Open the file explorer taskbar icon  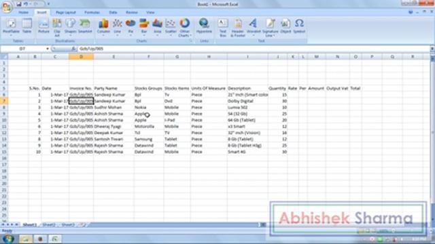click(x=26, y=239)
